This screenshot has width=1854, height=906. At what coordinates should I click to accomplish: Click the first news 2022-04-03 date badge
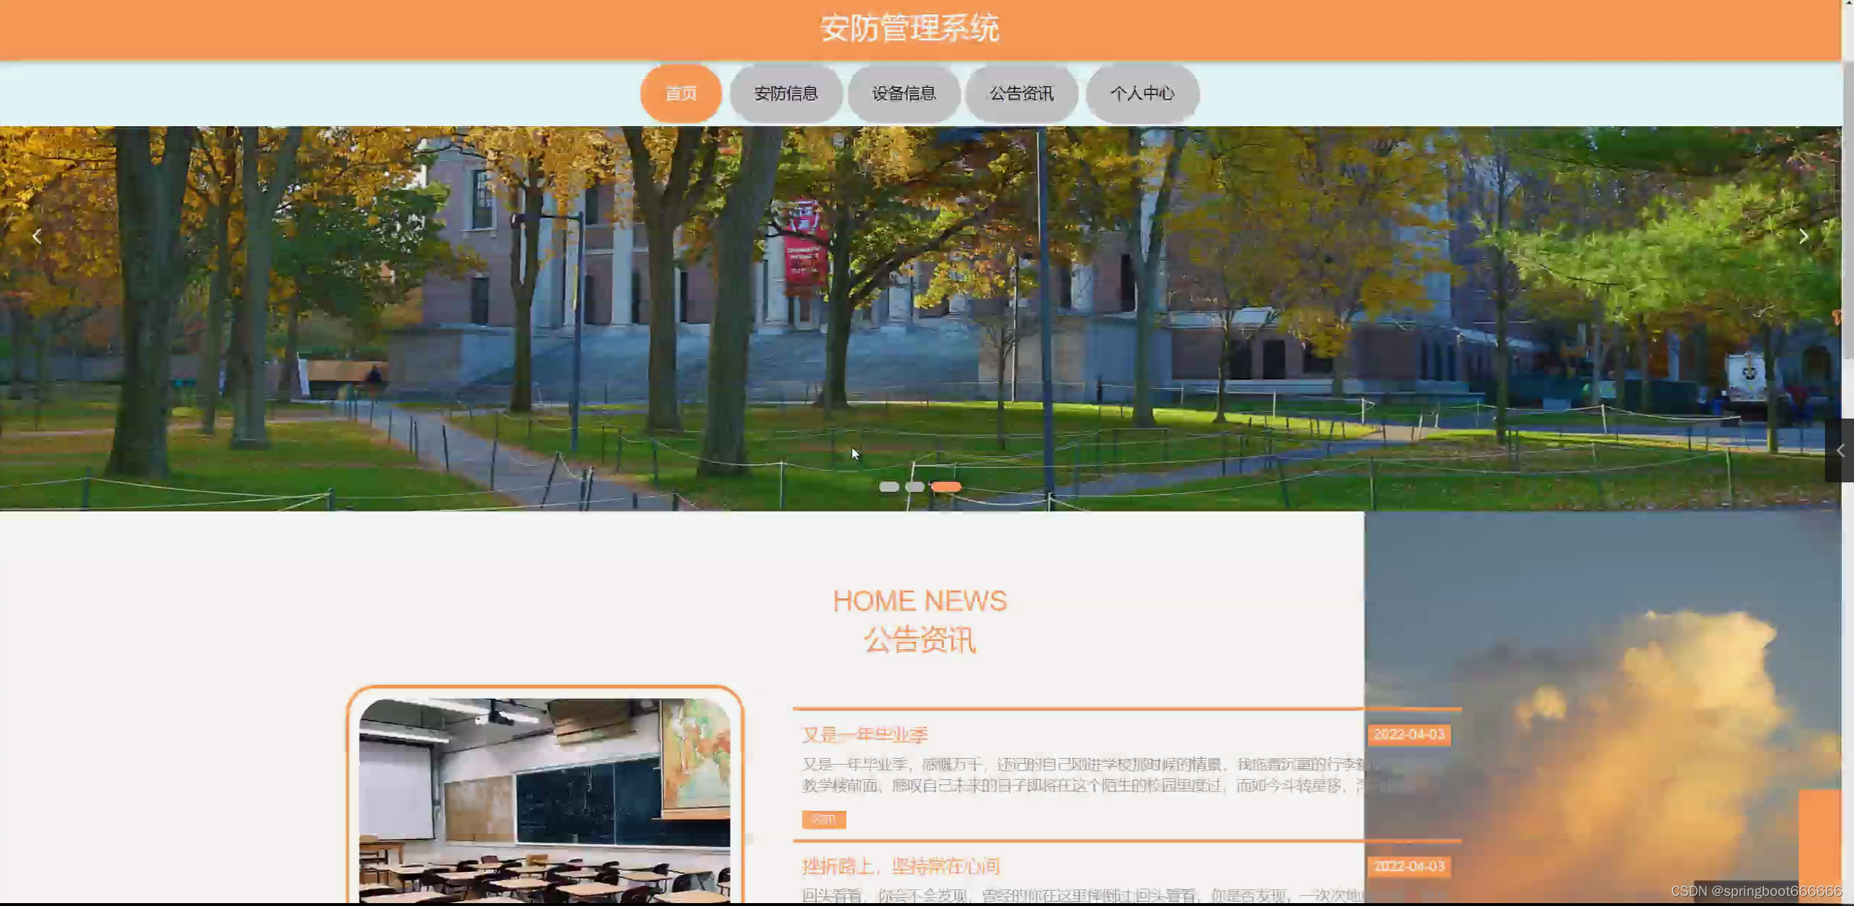(1409, 735)
